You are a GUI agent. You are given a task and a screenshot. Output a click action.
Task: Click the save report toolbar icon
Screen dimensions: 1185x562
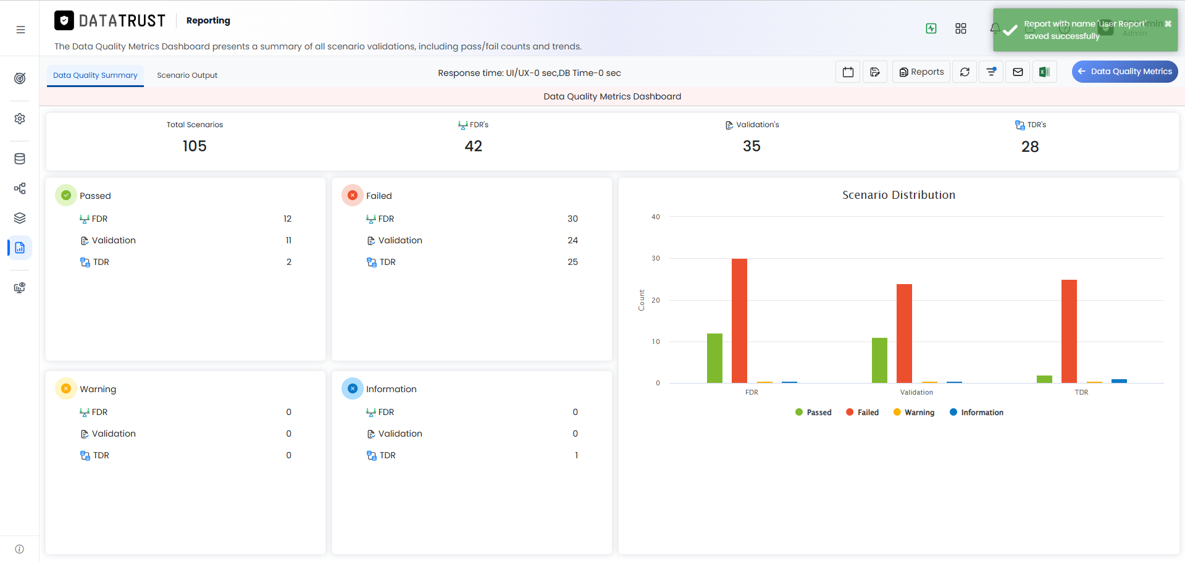point(875,72)
